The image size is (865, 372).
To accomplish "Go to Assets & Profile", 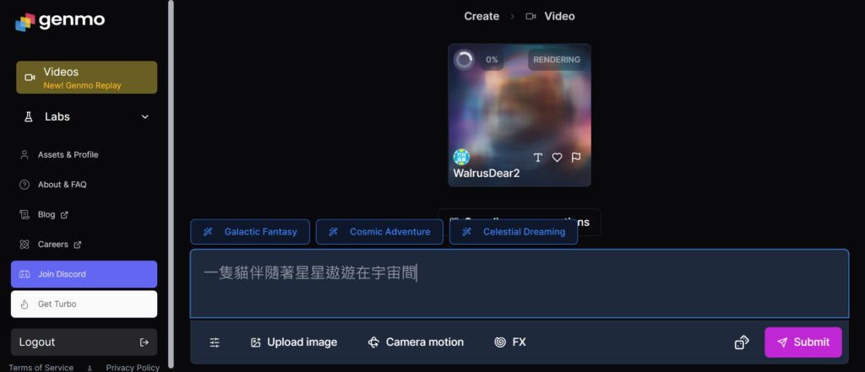I will point(68,155).
